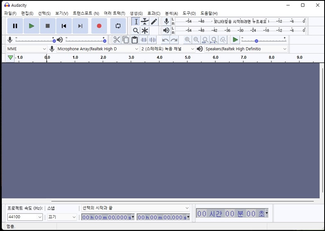325x231 pixels.
Task: Select the Zoom magnifier tool
Action: pyautogui.click(x=136, y=31)
